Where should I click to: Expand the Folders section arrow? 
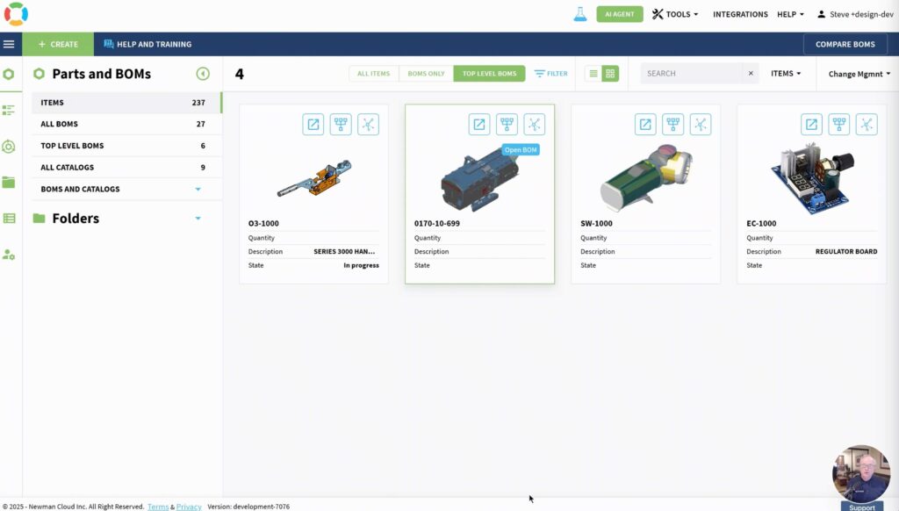click(x=198, y=219)
